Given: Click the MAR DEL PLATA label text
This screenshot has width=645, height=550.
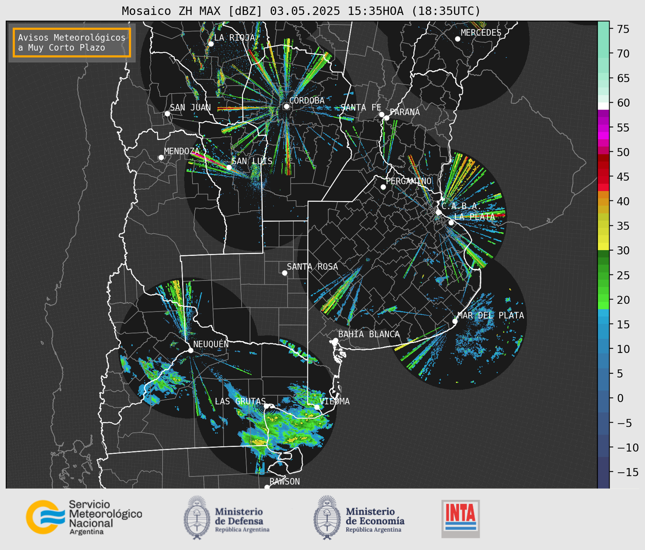Looking at the screenshot, I should 491,315.
